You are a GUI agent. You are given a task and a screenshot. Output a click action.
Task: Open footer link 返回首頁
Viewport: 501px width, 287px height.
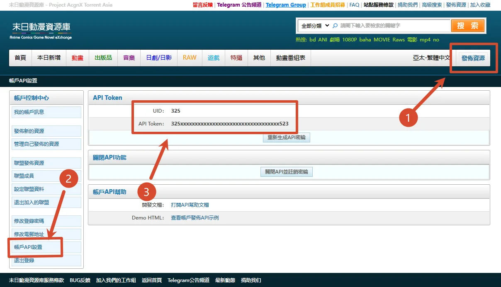[x=152, y=280]
